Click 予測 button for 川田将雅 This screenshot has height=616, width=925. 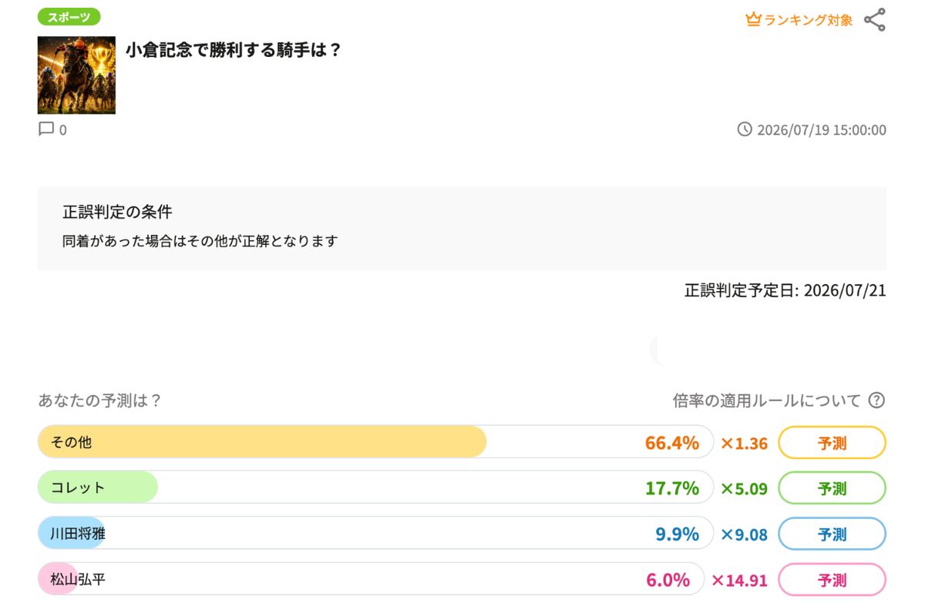pos(832,534)
